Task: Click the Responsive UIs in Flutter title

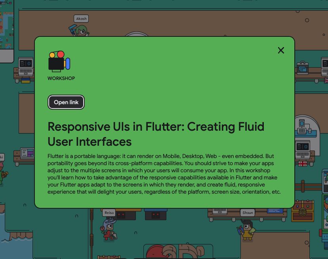Action: pyautogui.click(x=156, y=134)
